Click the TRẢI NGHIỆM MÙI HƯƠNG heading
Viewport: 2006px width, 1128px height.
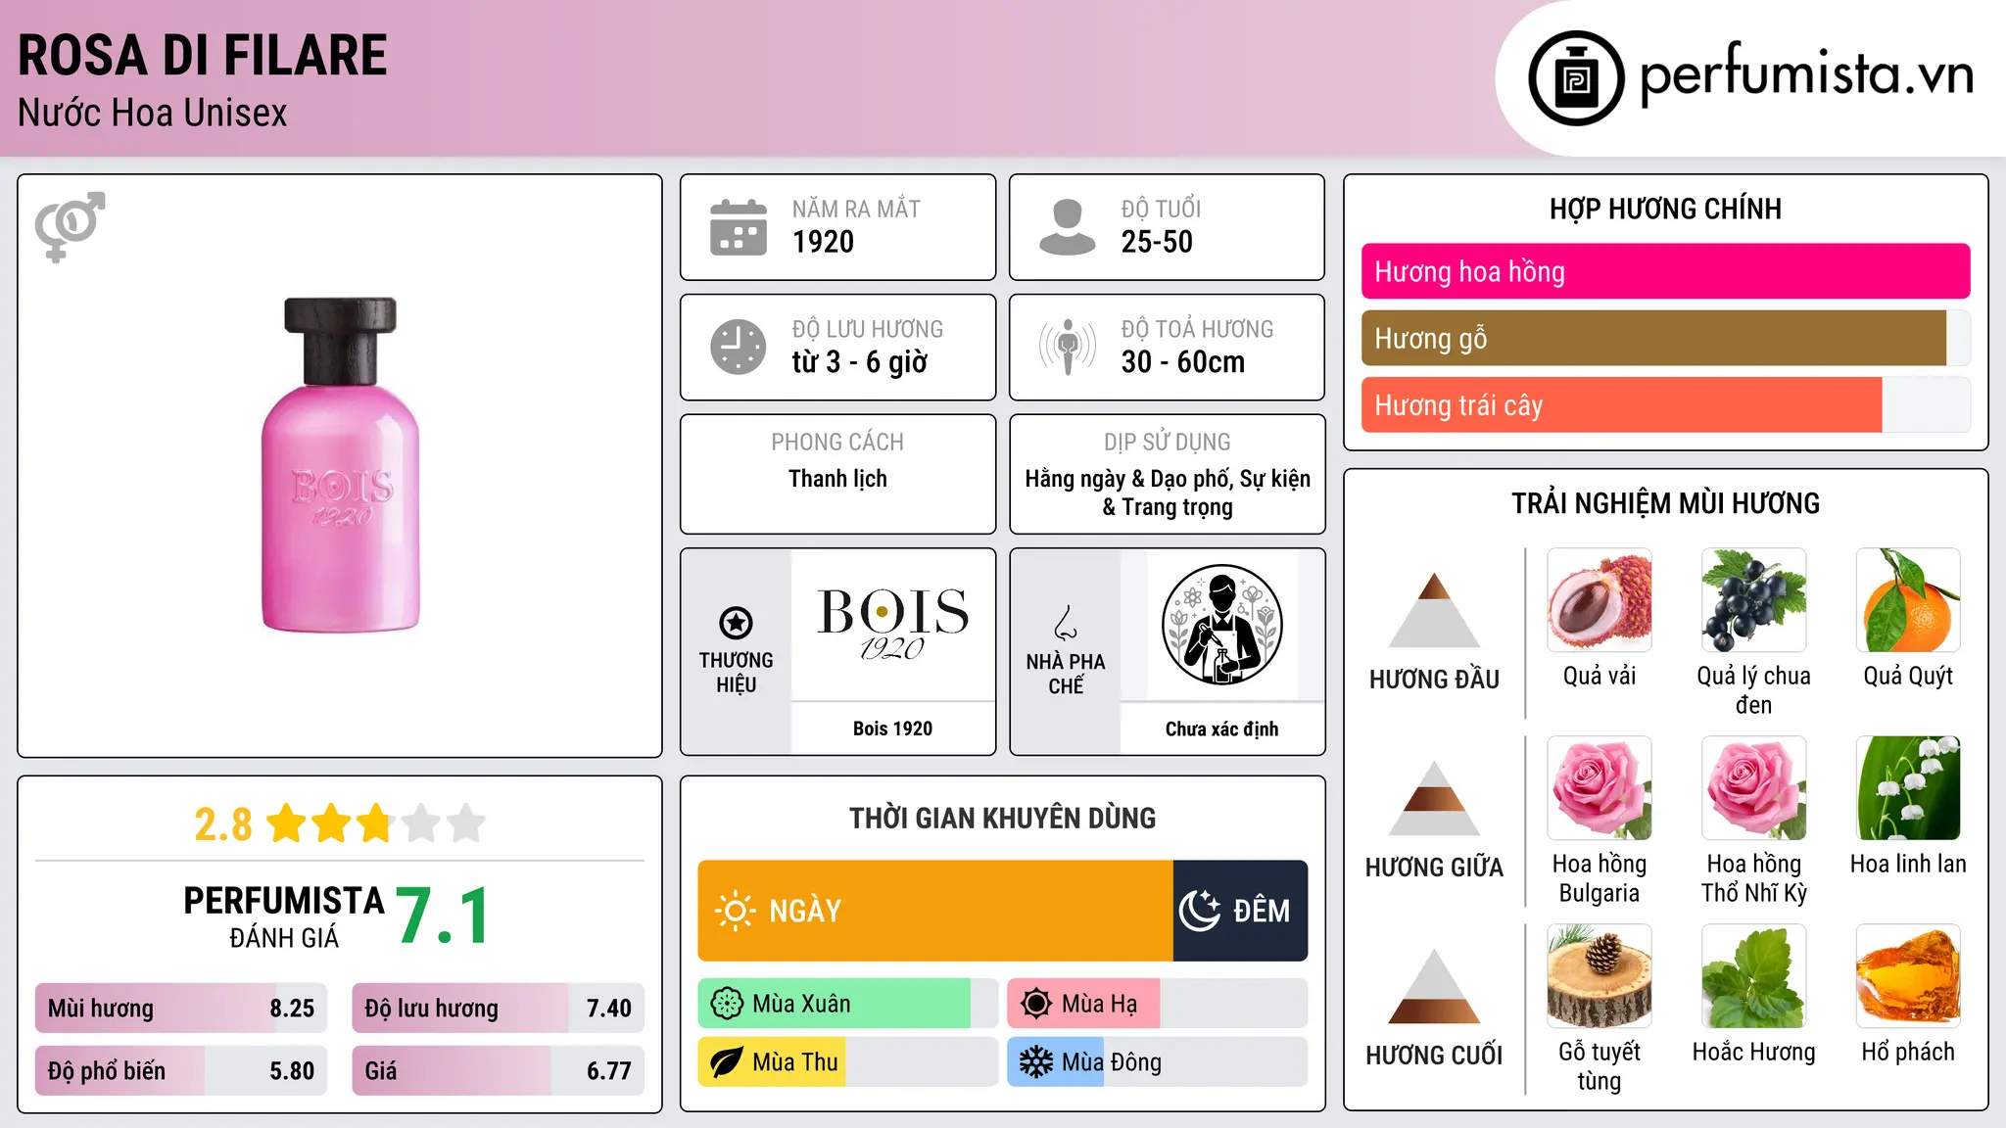1665,503
